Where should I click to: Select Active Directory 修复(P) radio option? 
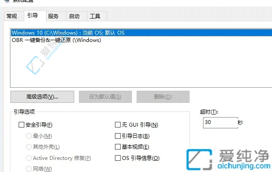(x=29, y=158)
